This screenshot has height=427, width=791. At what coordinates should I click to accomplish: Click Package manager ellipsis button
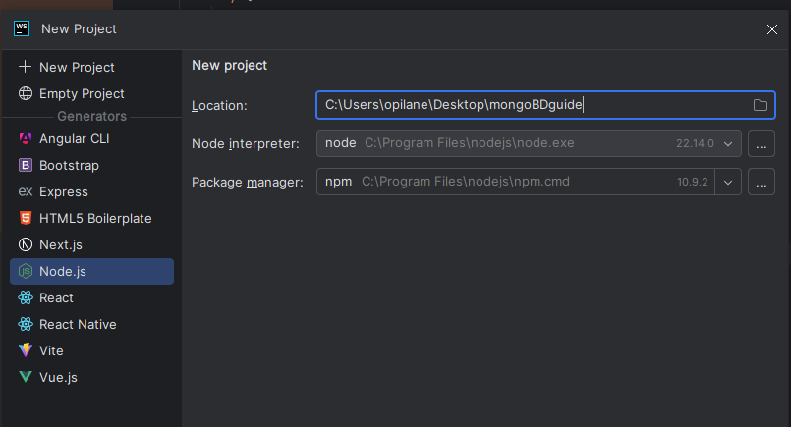point(762,182)
